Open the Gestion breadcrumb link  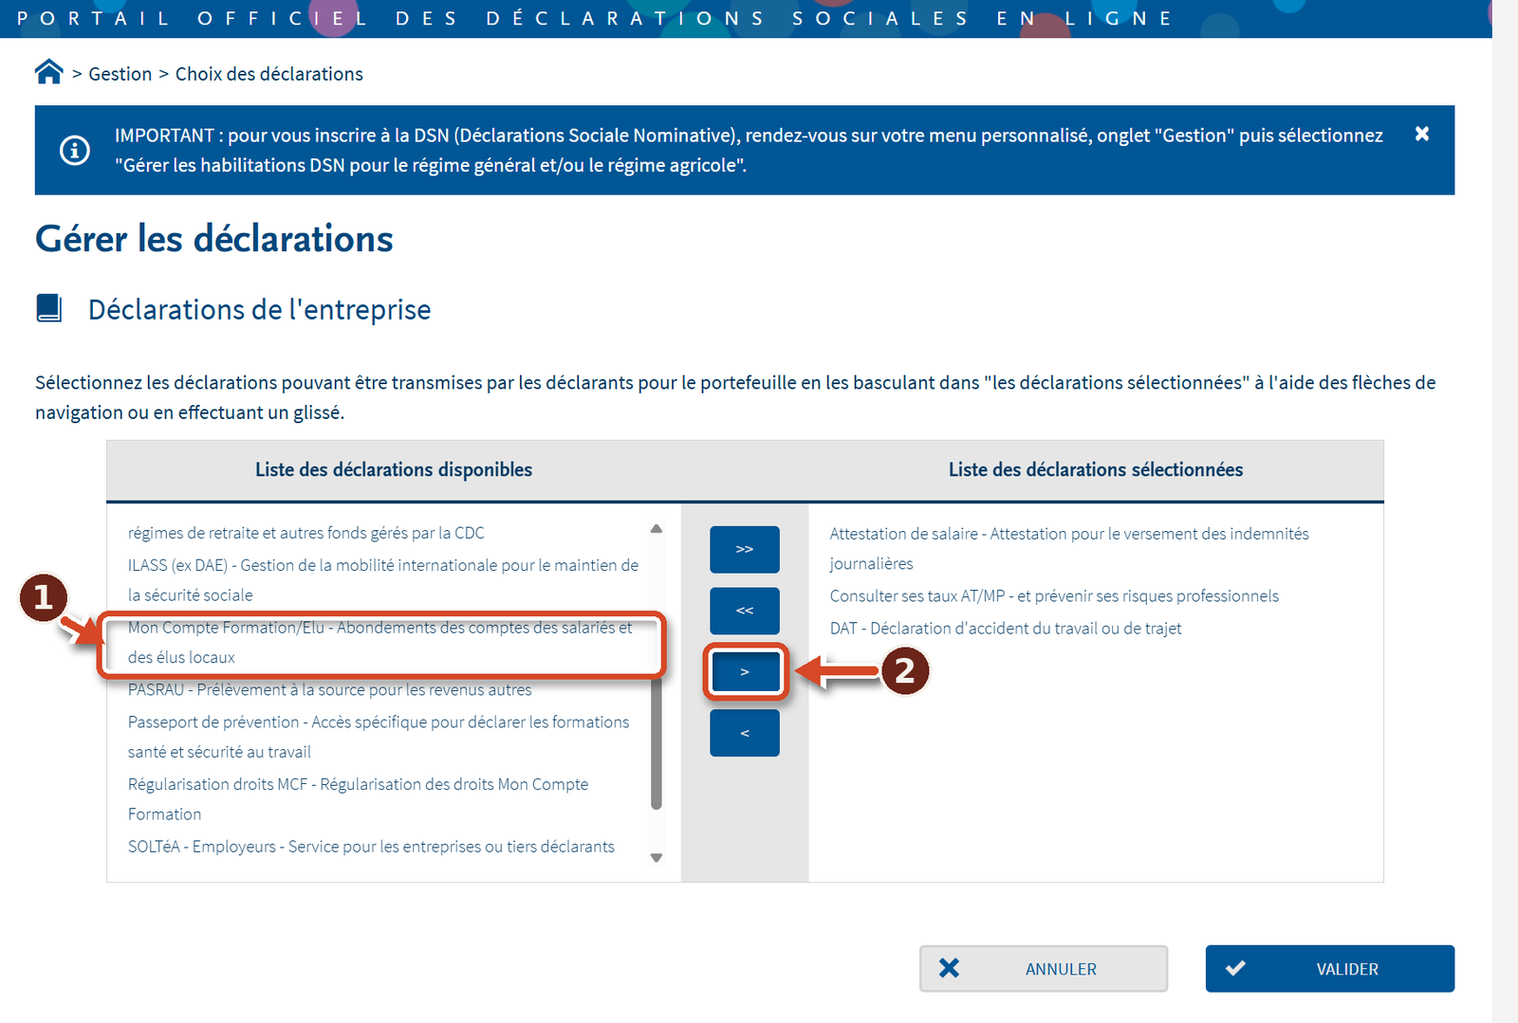coord(120,74)
